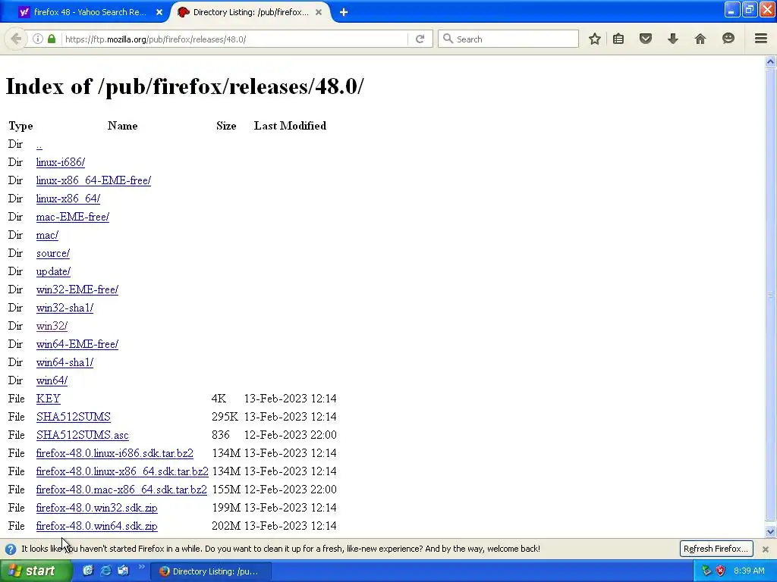Open linux-x86_64-EME-free/ directory

click(93, 180)
